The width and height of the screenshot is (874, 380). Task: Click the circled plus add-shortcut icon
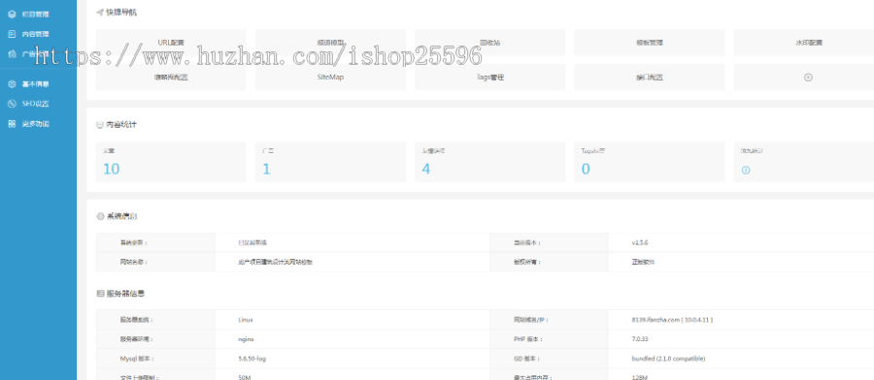point(808,78)
